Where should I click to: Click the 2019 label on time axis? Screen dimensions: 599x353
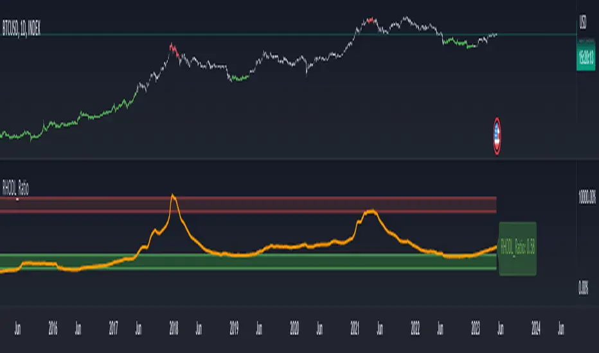[x=234, y=328]
